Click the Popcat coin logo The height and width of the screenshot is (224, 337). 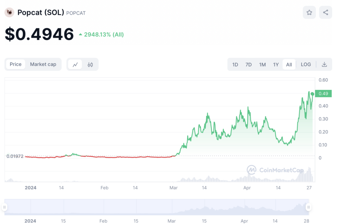tap(9, 12)
